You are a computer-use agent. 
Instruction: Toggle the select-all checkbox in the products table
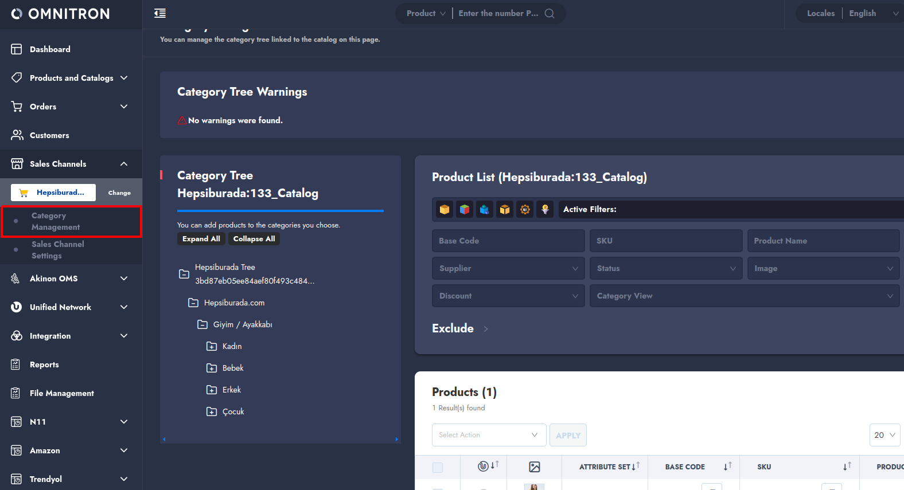438,468
